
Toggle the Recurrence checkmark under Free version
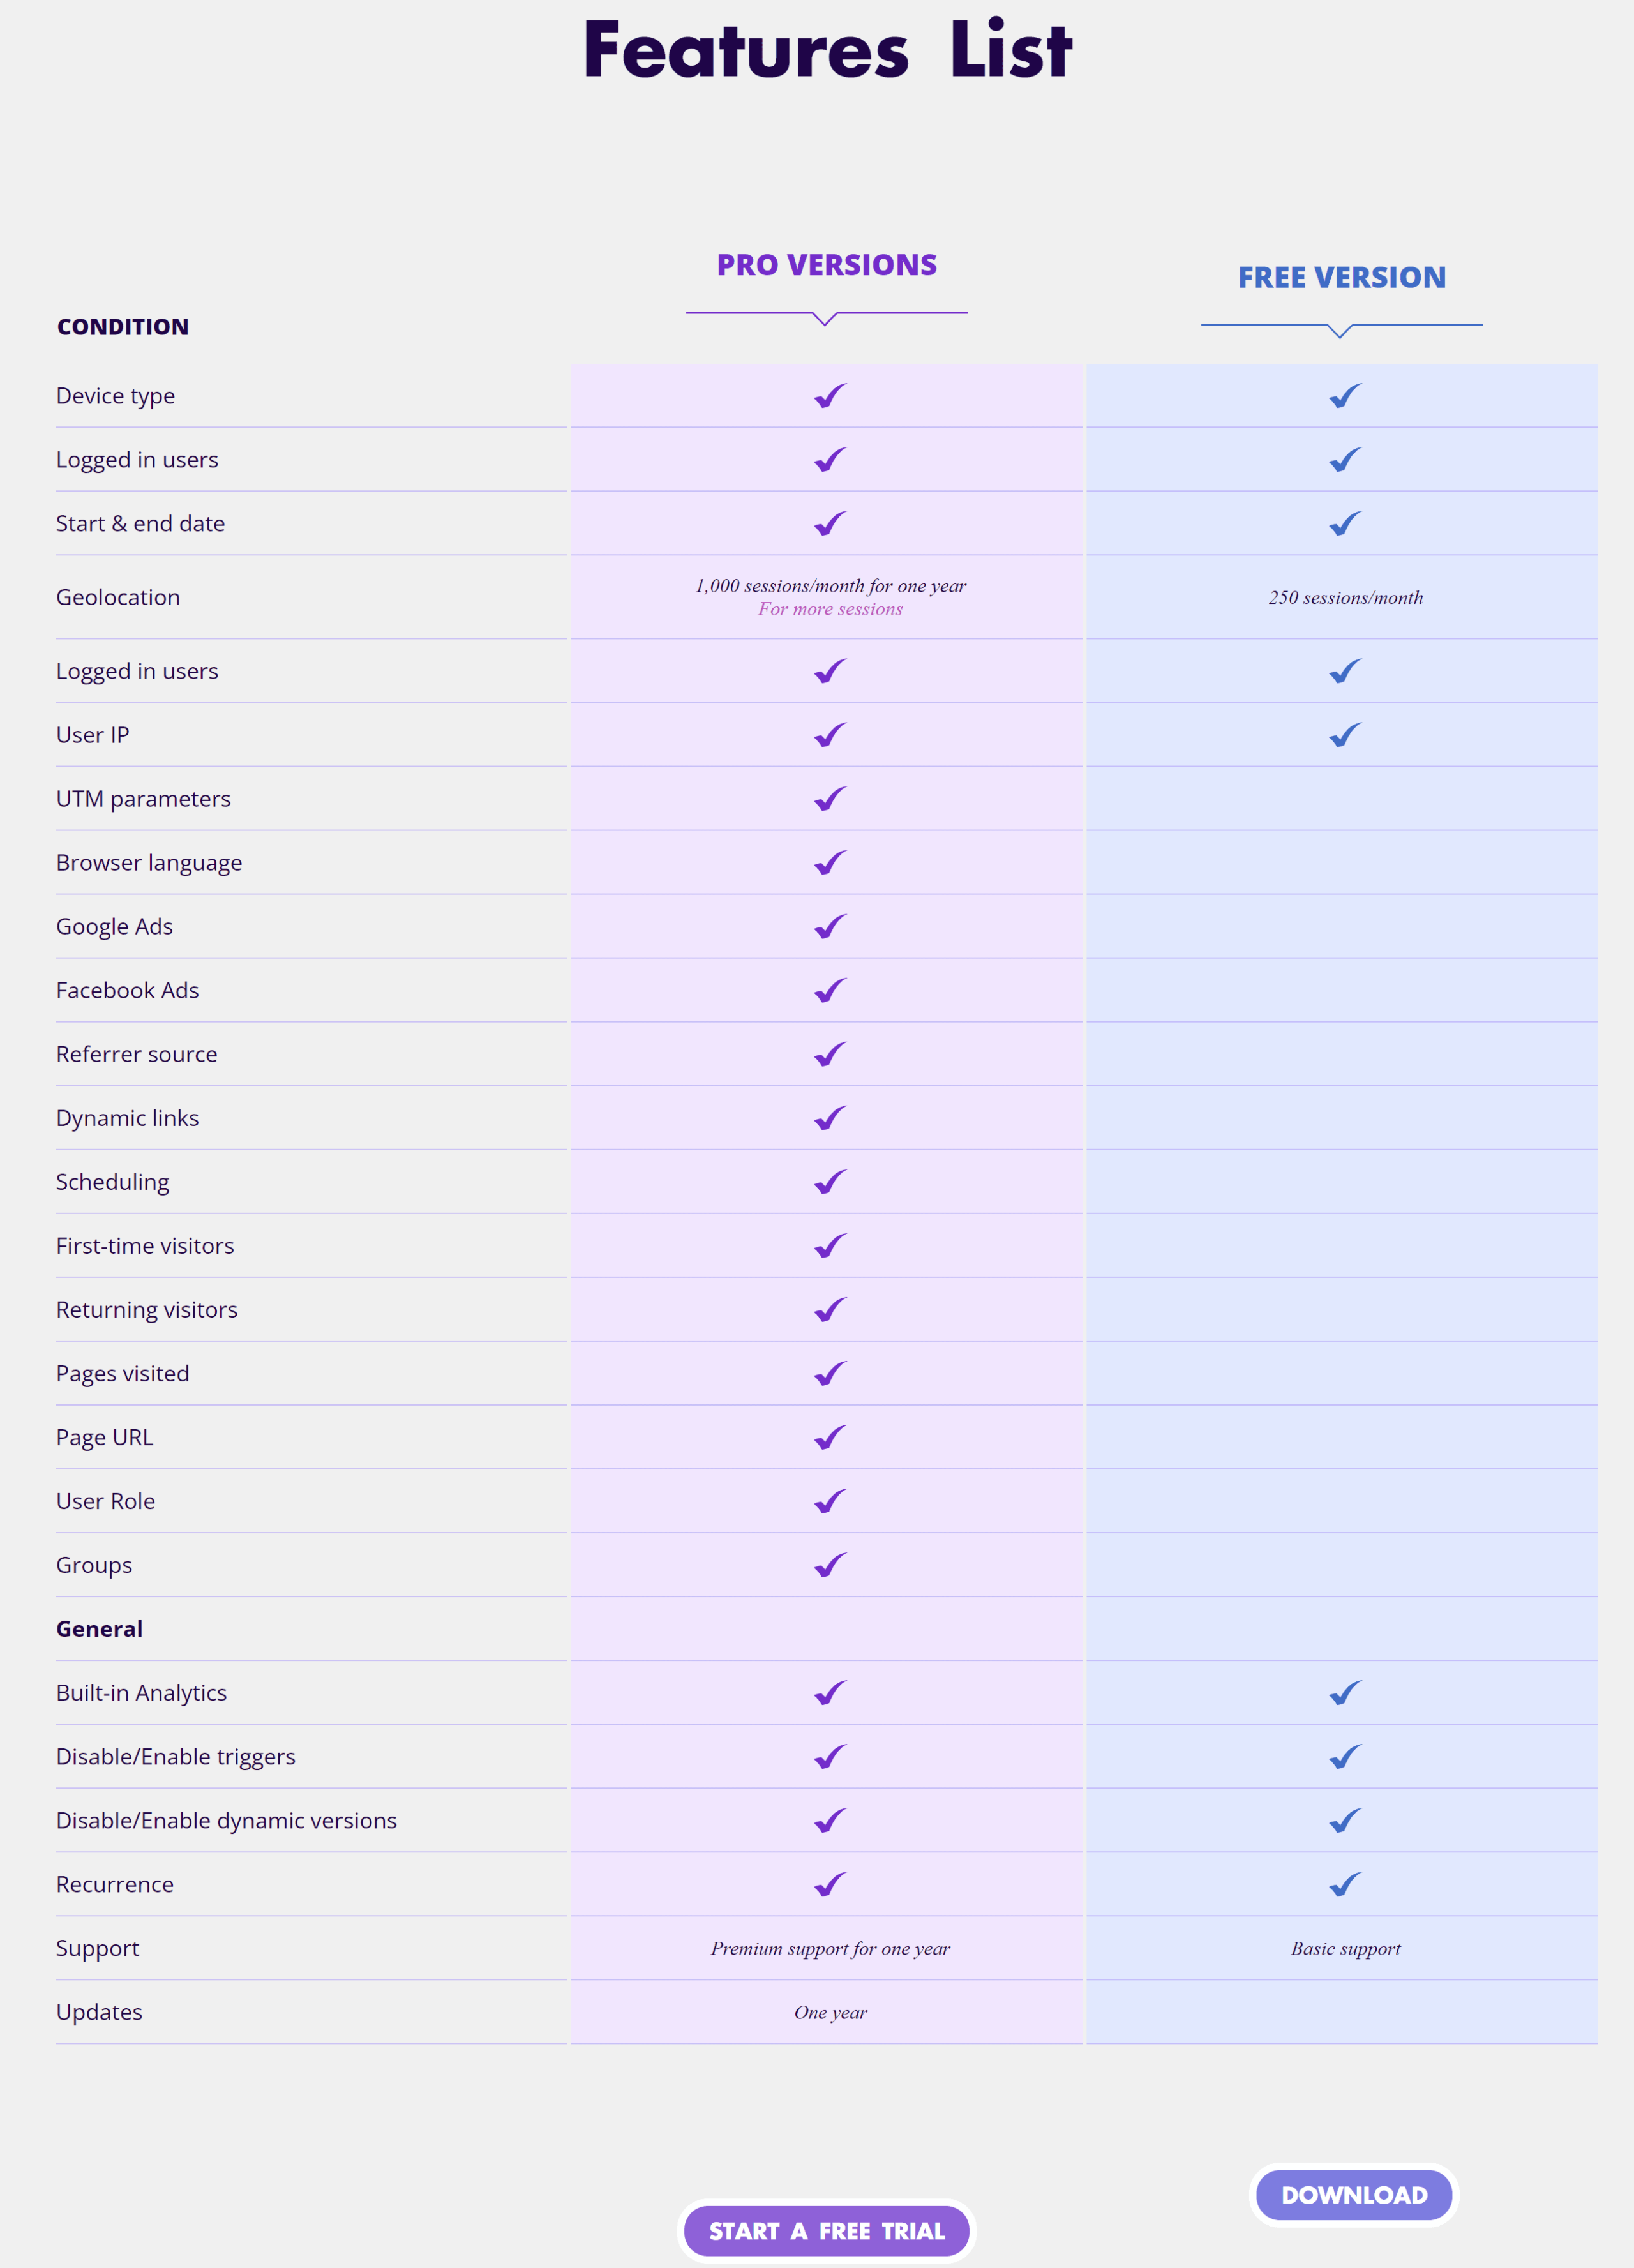click(x=1344, y=1884)
